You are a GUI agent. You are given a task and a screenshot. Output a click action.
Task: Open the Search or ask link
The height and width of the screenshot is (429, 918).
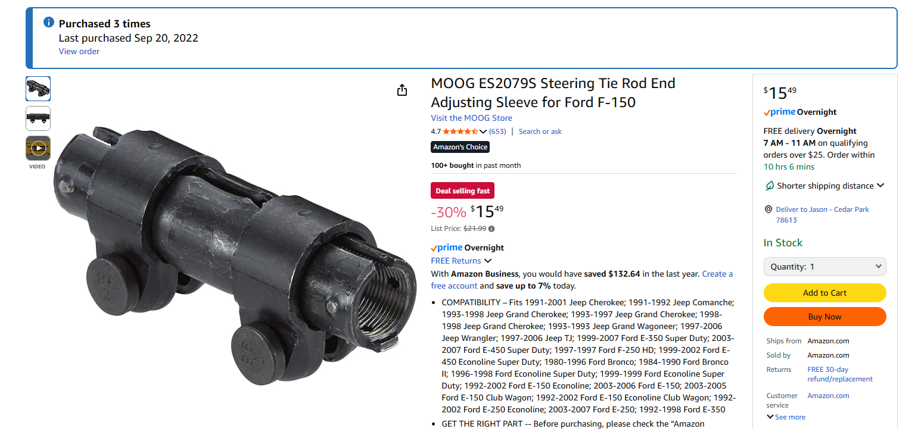pos(540,131)
